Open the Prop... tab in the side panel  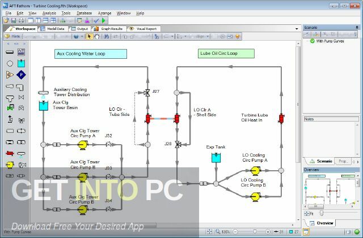(343, 161)
